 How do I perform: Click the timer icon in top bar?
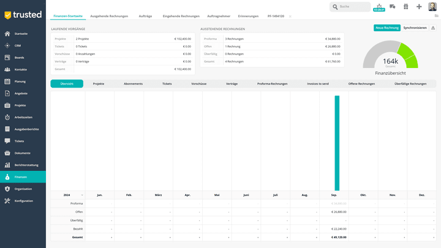pos(379,7)
